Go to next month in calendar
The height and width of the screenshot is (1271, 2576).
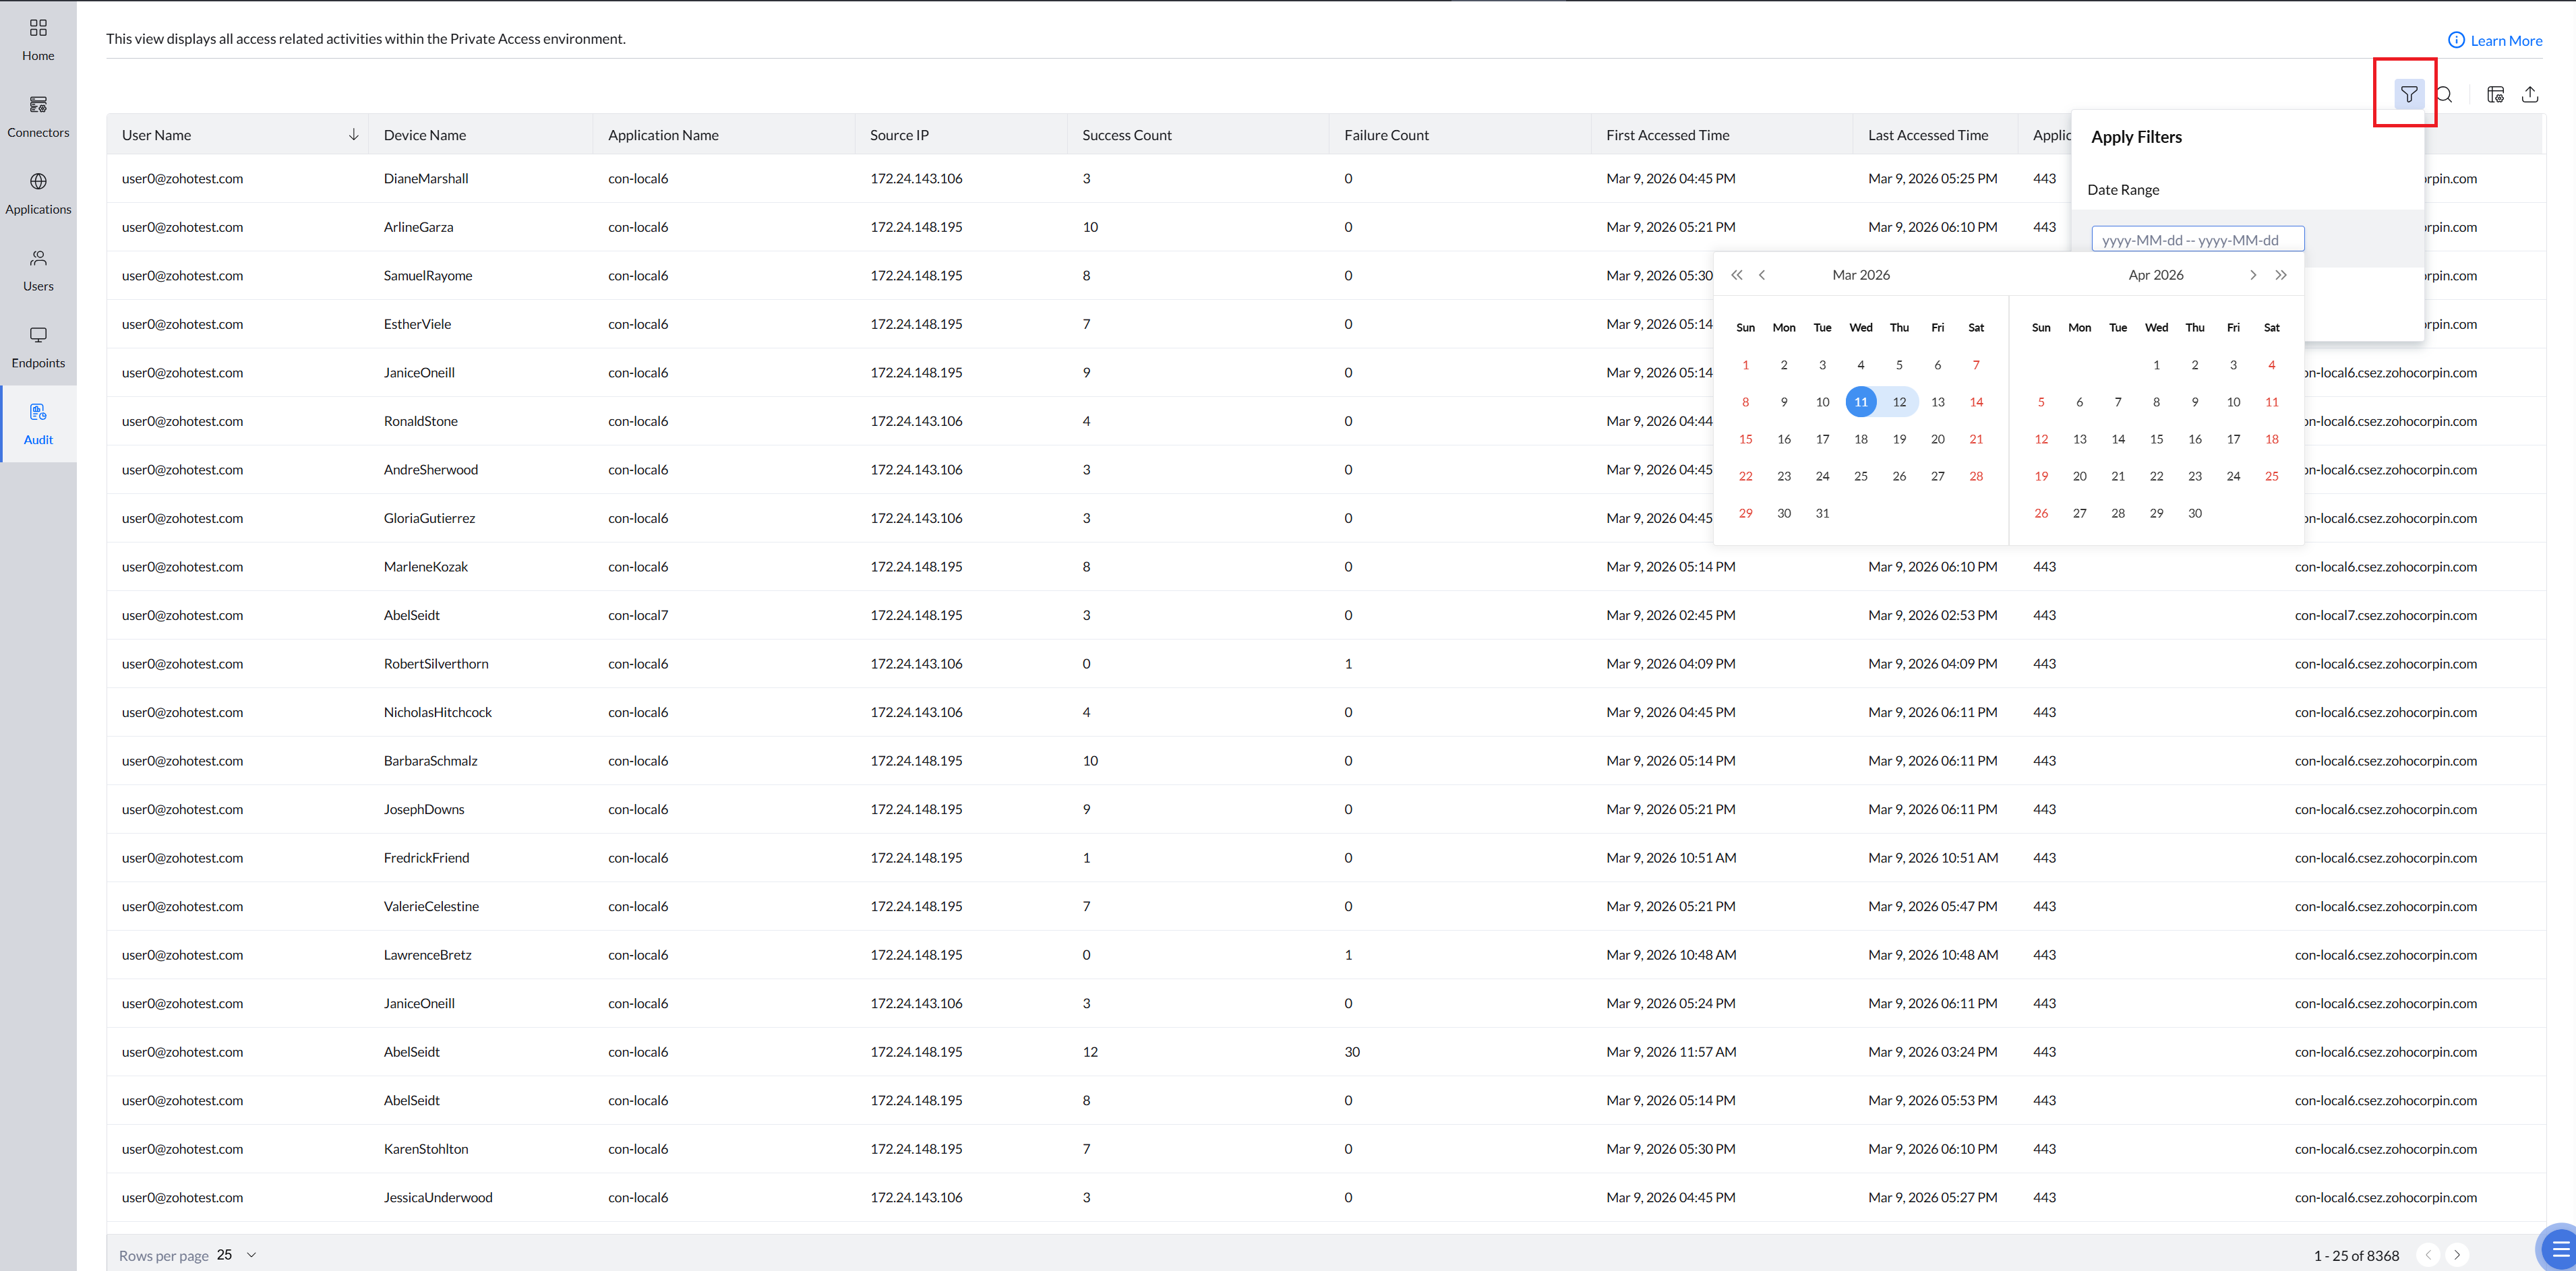pyautogui.click(x=2252, y=275)
